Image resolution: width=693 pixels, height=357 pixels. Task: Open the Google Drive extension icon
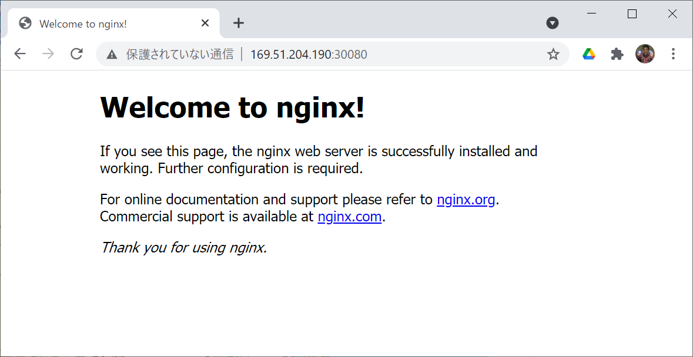589,54
